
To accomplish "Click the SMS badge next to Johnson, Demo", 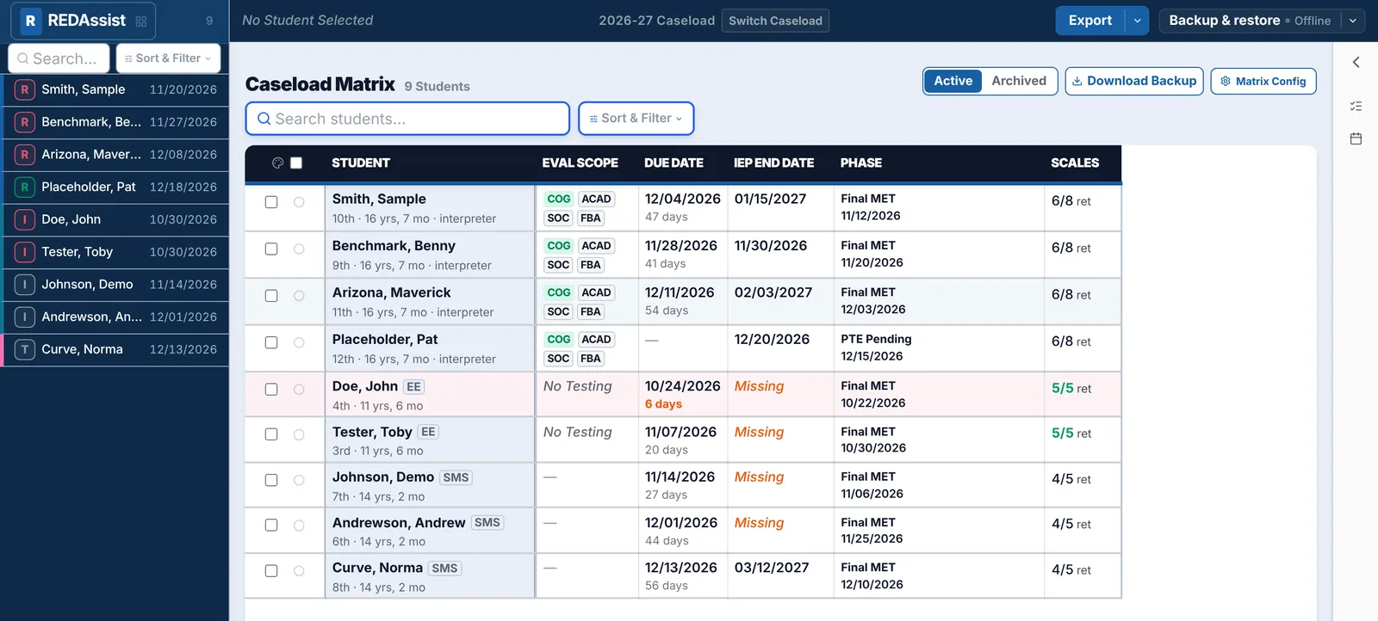I will 456,477.
